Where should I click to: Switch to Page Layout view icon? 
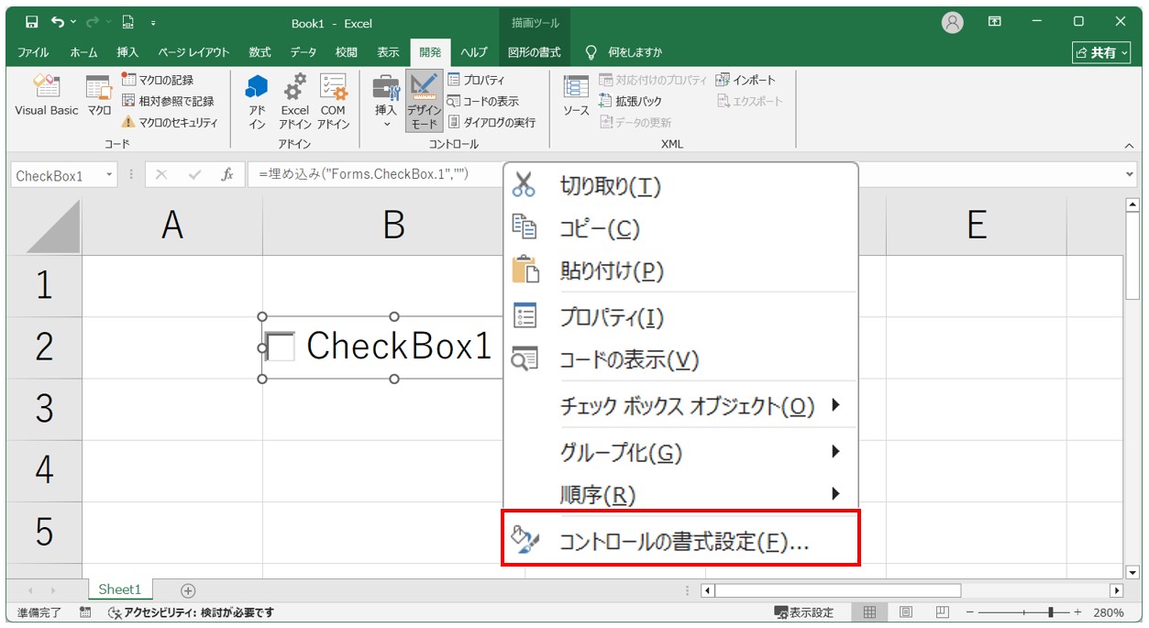[906, 612]
